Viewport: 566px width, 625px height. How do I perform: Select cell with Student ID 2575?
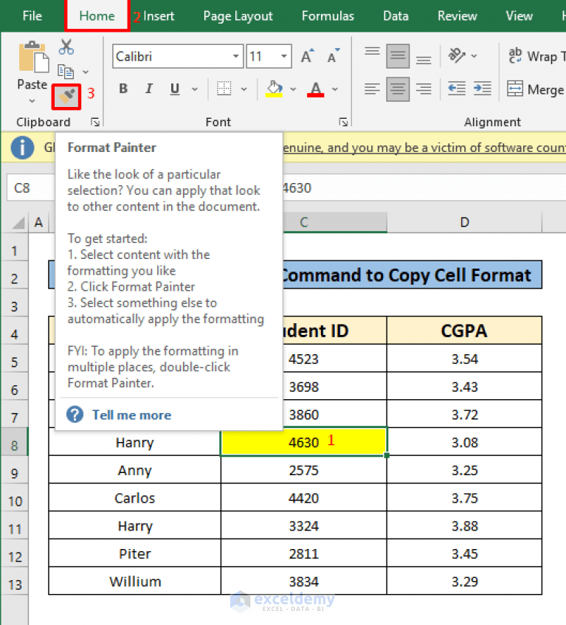(x=304, y=469)
